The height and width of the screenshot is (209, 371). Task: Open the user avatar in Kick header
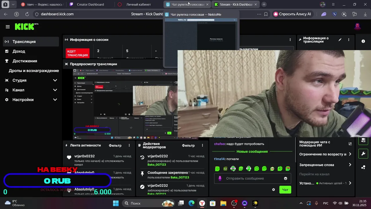coord(357,27)
